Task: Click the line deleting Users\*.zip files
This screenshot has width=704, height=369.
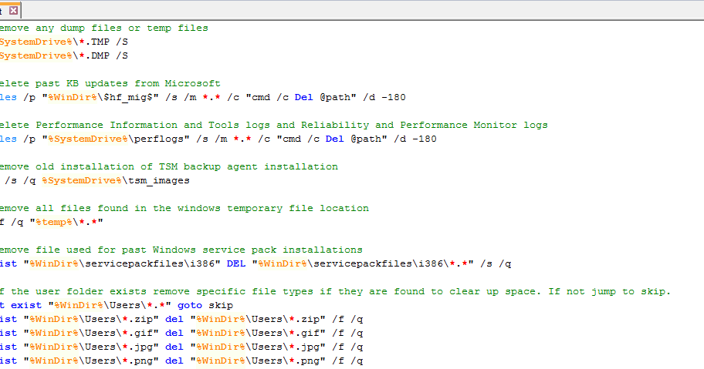Action: [x=181, y=319]
